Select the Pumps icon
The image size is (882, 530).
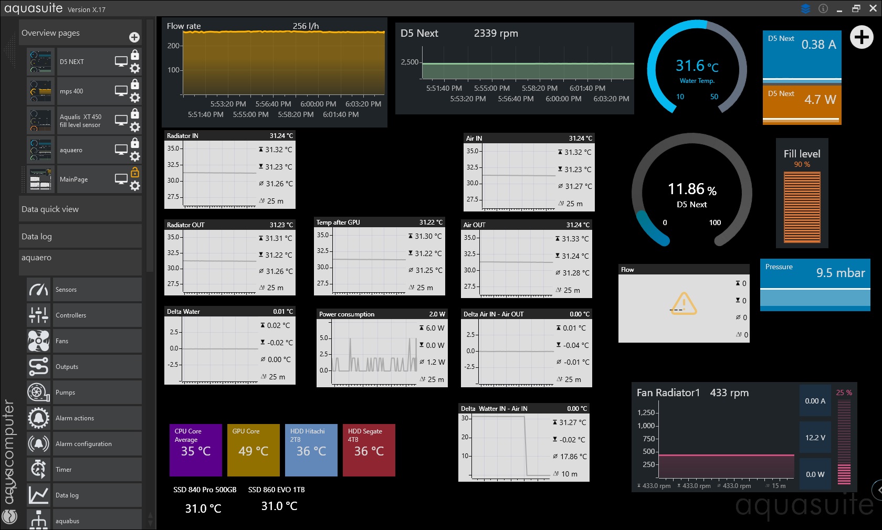coord(38,393)
